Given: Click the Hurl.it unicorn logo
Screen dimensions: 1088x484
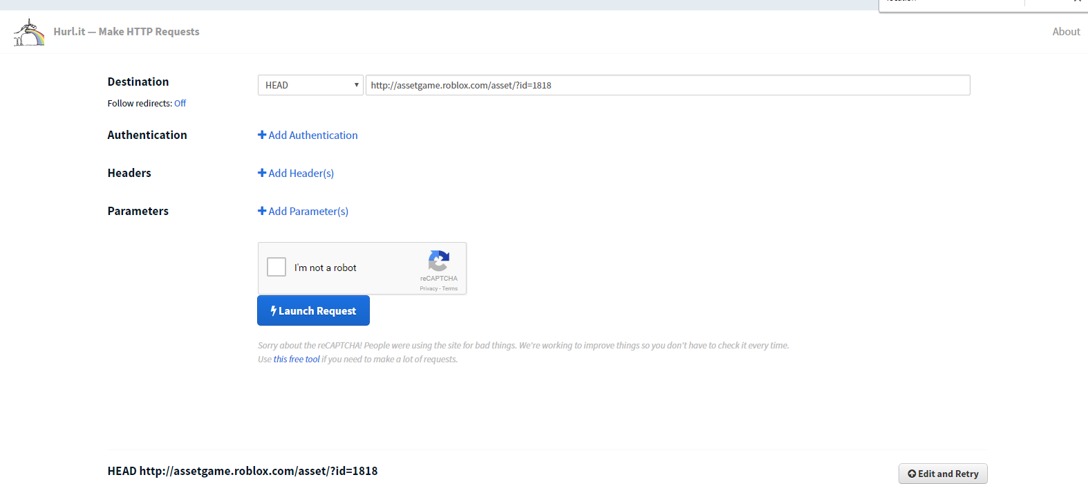Looking at the screenshot, I should (29, 32).
